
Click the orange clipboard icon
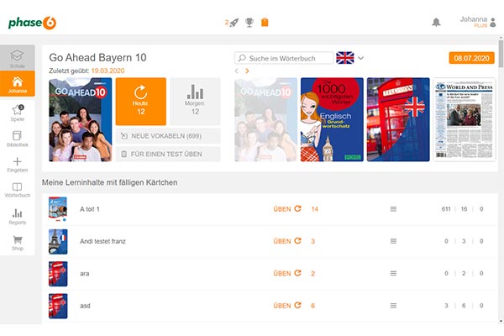pos(265,22)
